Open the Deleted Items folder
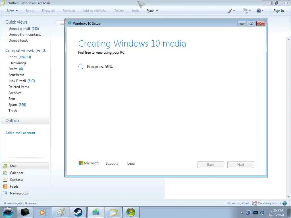 (19, 87)
